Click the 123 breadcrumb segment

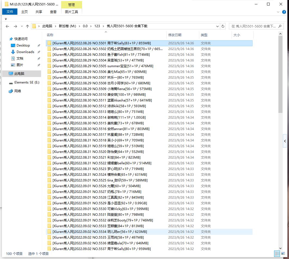pyautogui.click(x=97, y=26)
